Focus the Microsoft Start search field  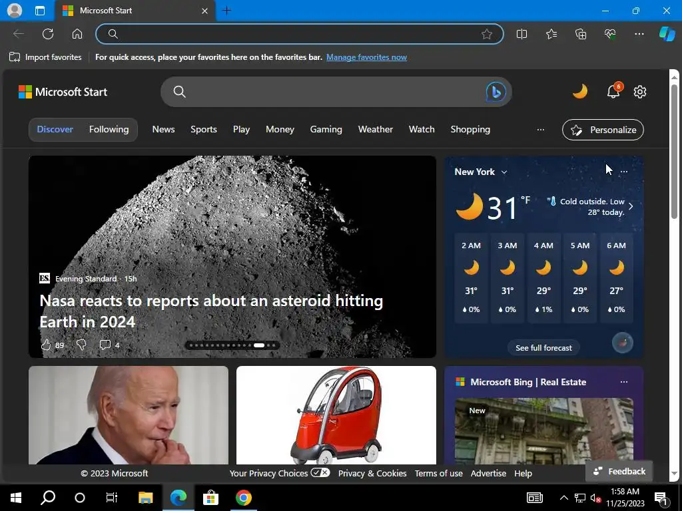click(x=335, y=92)
